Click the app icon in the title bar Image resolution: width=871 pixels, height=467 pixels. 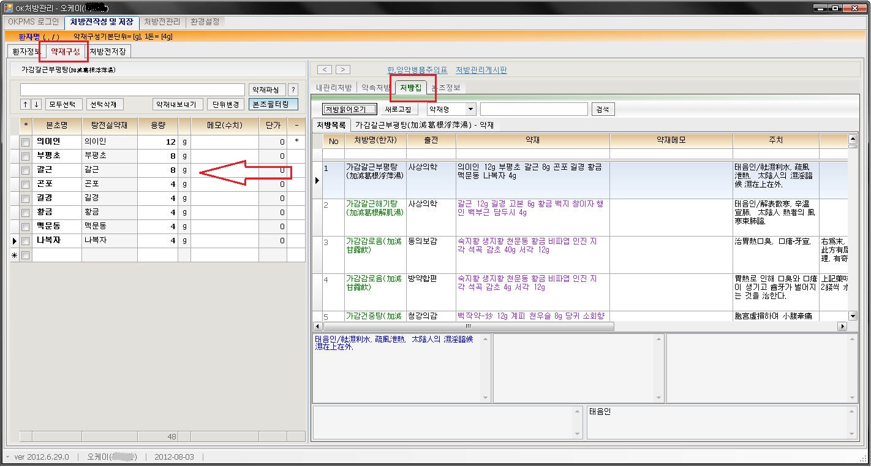pyautogui.click(x=9, y=7)
